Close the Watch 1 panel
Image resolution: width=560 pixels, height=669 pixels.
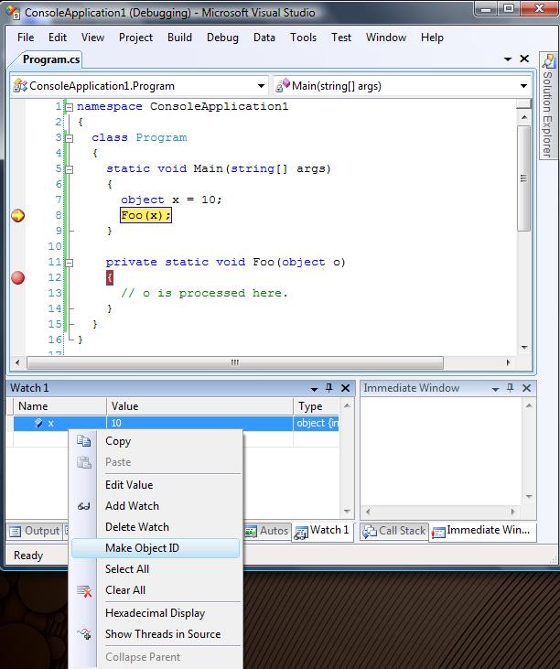coord(346,388)
